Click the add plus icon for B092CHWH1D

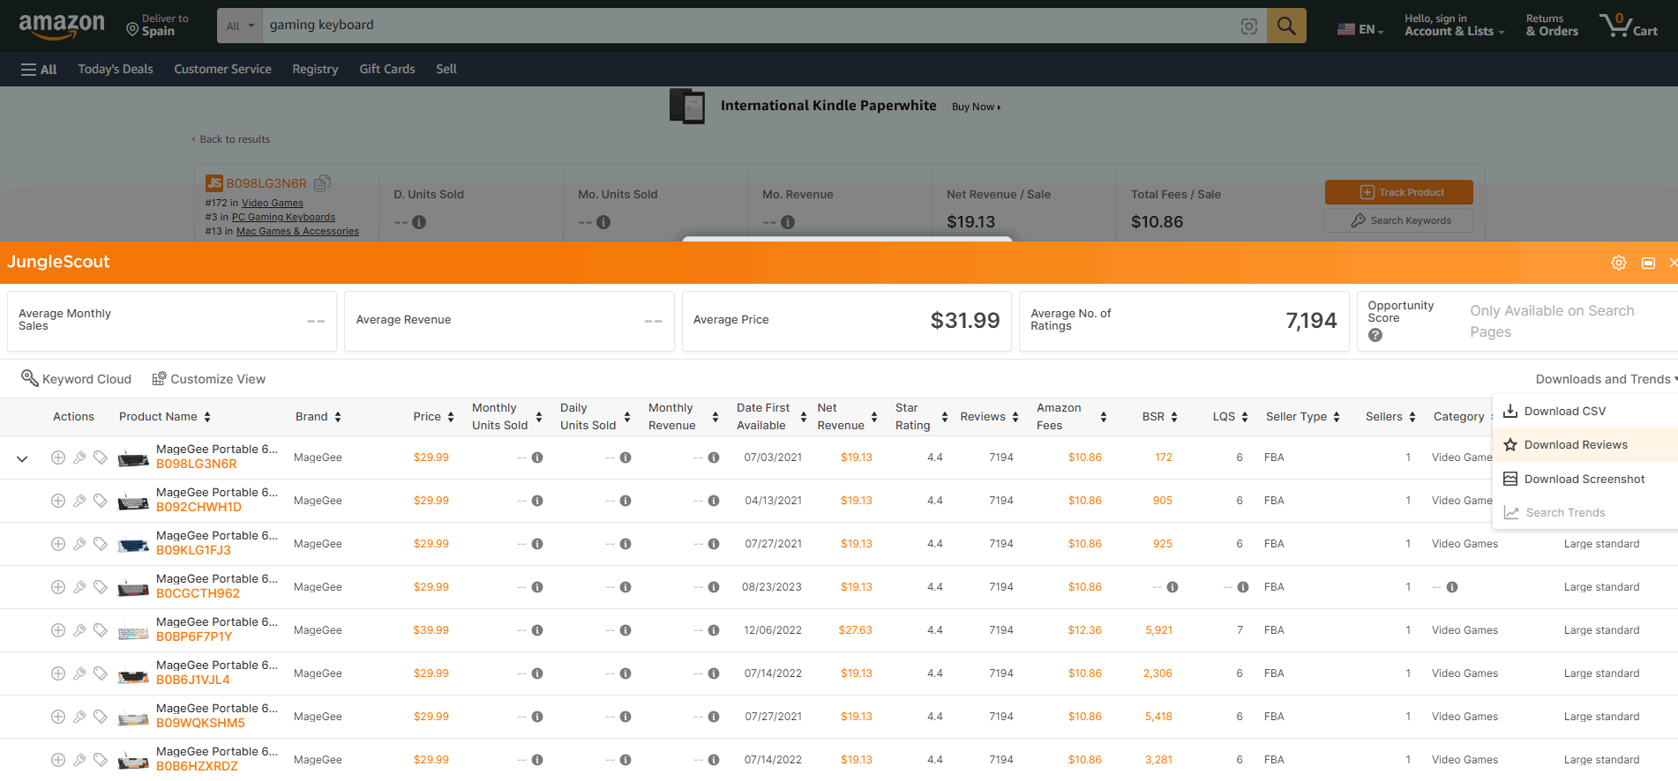click(58, 501)
